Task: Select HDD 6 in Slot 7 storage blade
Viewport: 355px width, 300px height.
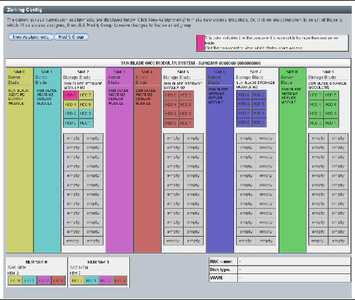Action: 244,94
